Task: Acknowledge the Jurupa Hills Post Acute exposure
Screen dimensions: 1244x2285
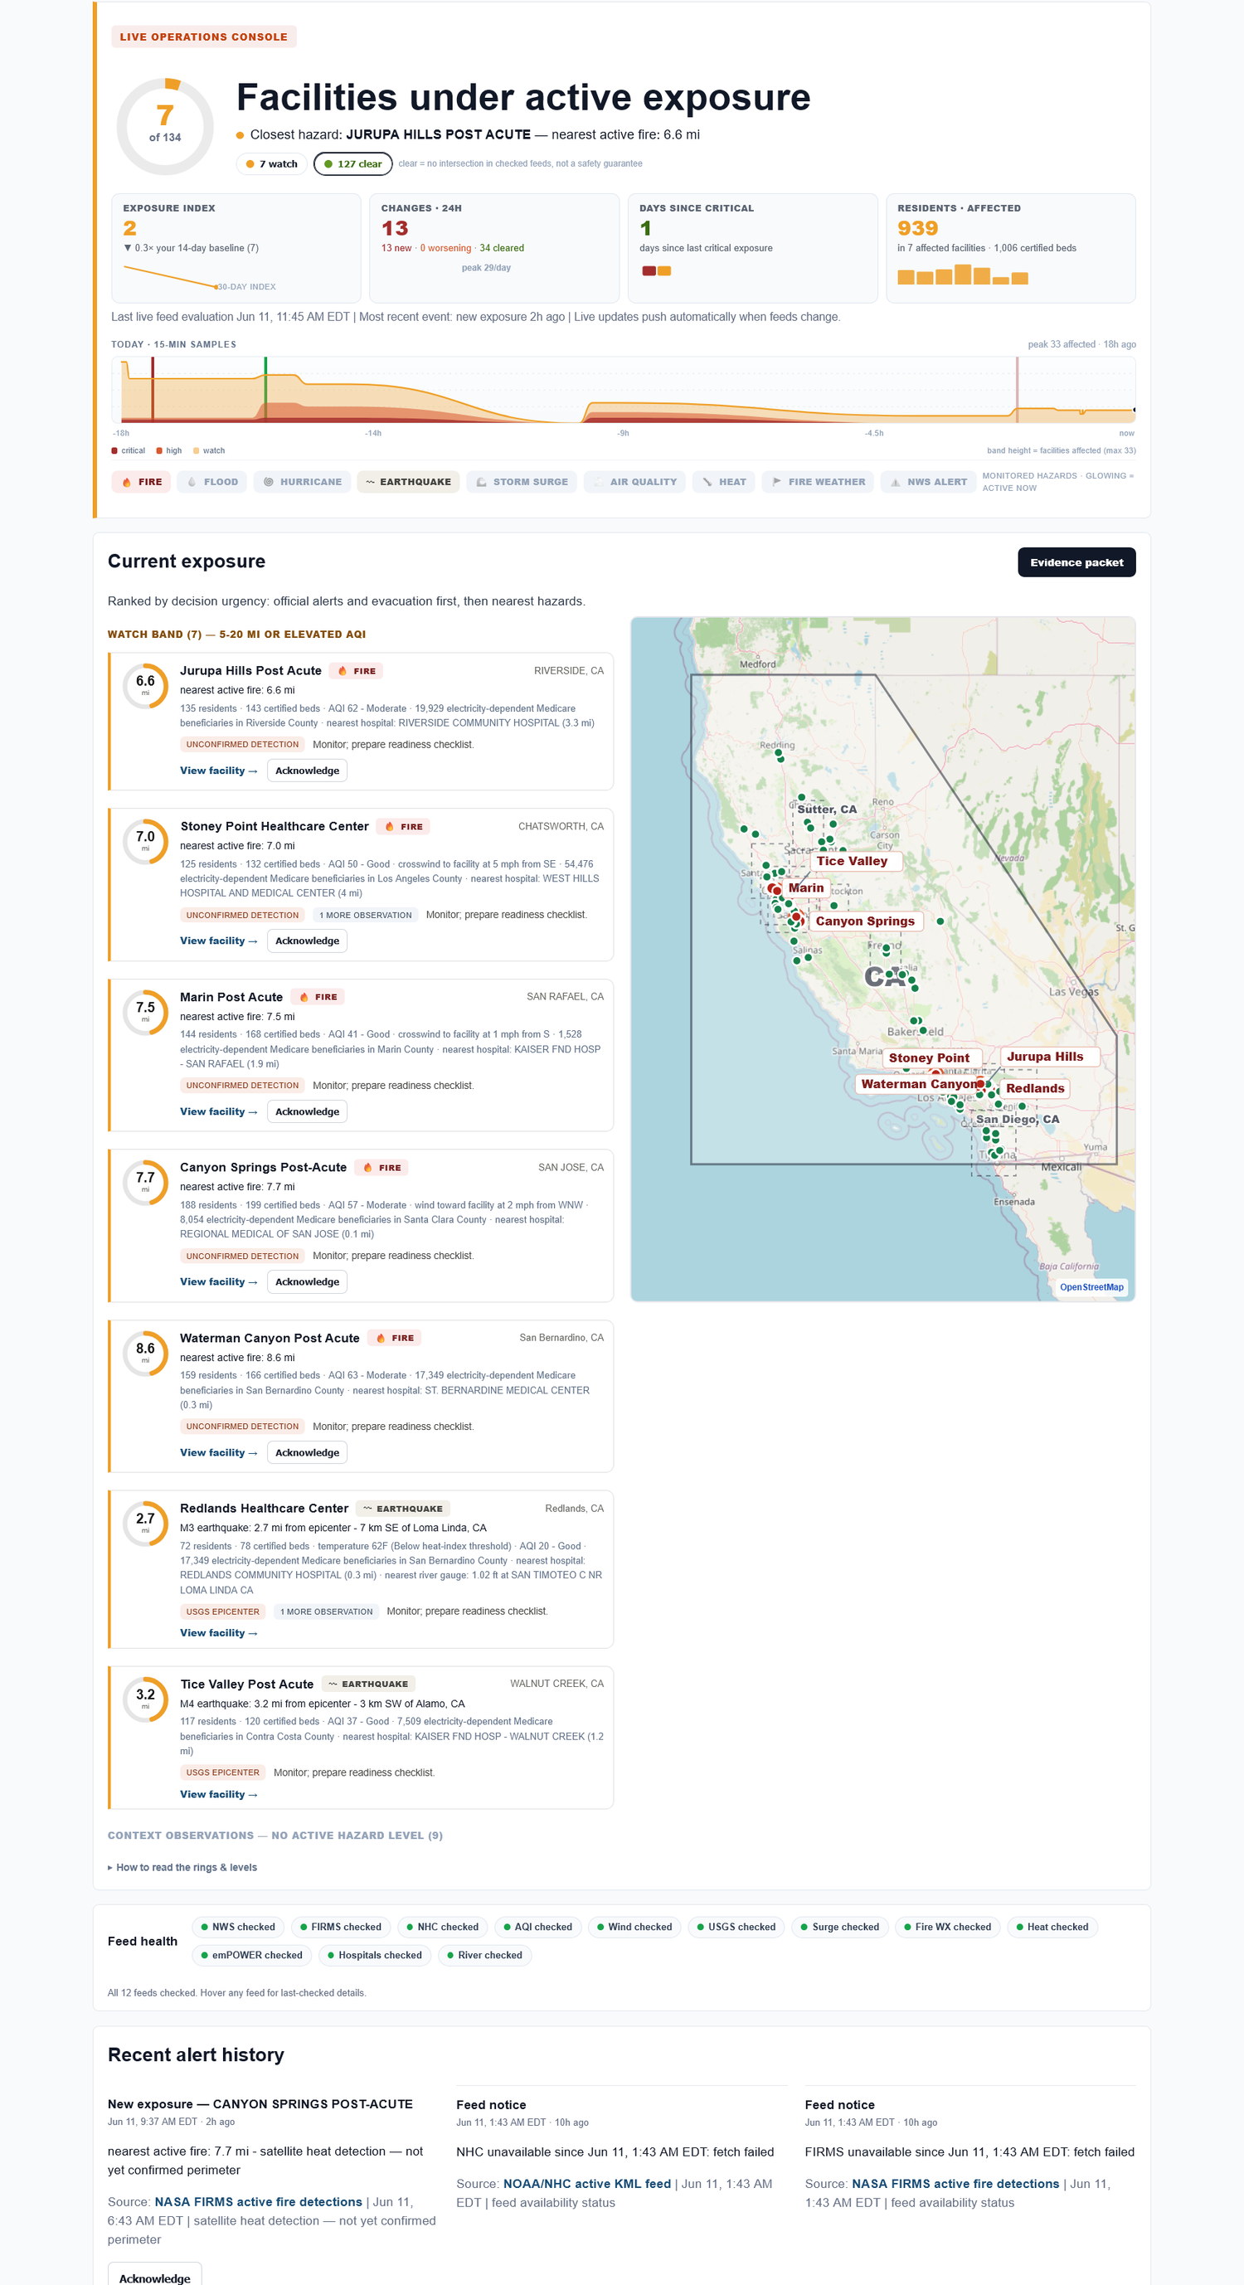Action: pos(307,771)
